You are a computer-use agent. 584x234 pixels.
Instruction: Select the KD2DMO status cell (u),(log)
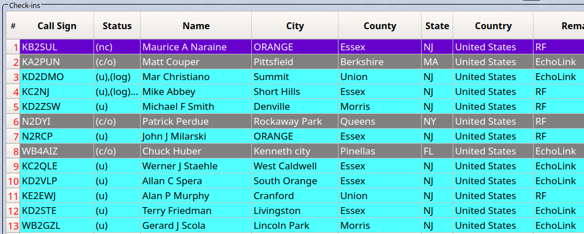tap(117, 77)
